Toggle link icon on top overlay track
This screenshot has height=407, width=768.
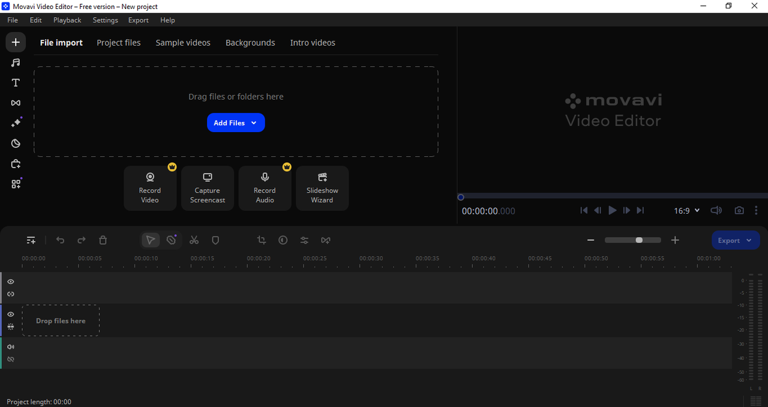point(11,294)
